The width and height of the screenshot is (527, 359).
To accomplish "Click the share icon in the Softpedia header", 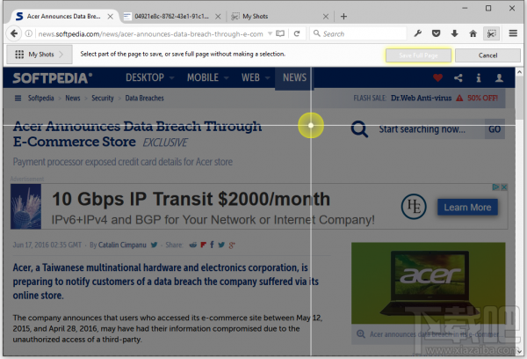I will click(x=458, y=77).
